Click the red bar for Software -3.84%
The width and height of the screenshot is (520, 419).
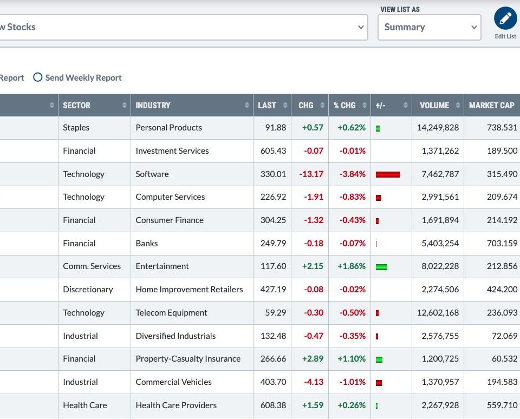pyautogui.click(x=387, y=174)
